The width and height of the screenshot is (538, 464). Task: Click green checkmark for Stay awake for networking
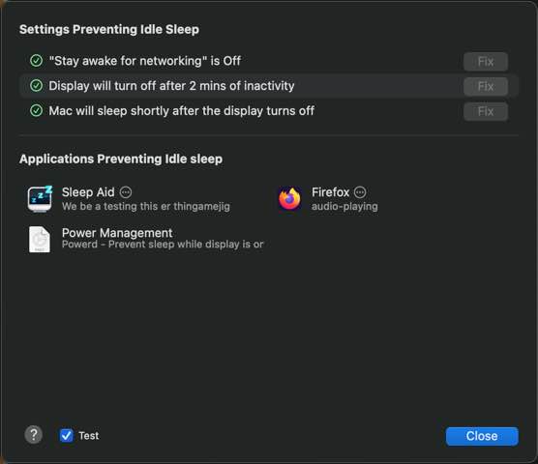tap(37, 61)
